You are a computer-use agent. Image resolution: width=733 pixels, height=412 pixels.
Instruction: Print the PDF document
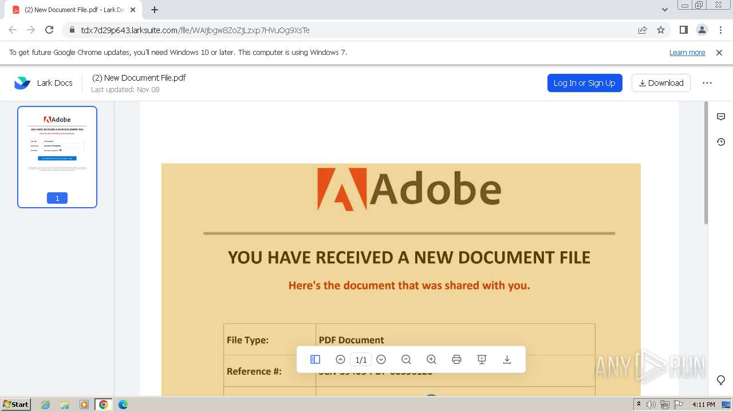[456, 359]
